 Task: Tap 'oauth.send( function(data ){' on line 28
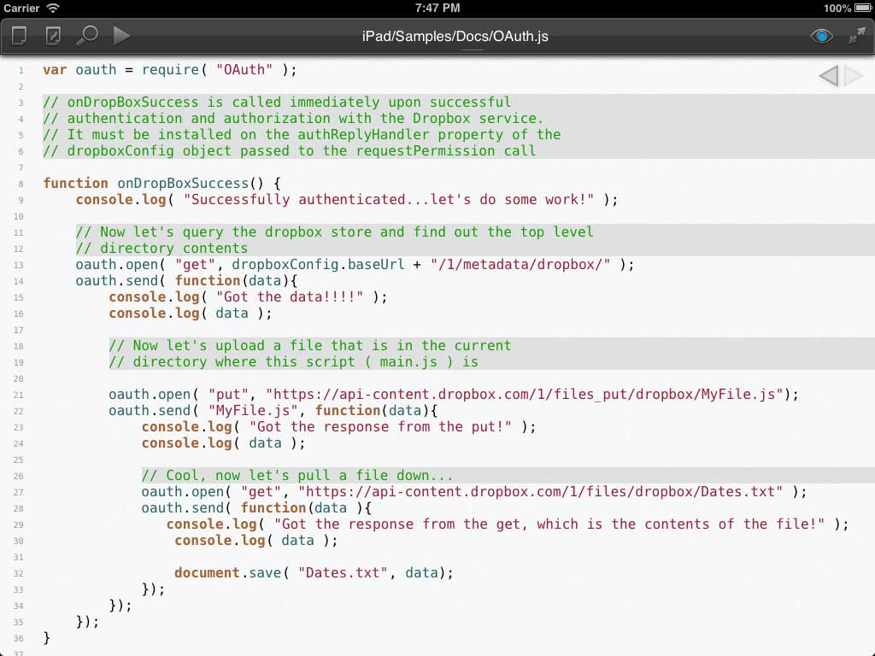tap(256, 507)
